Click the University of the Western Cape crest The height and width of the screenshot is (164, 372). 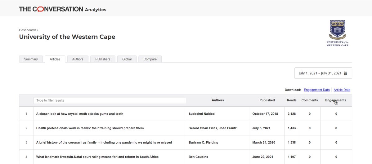point(337,33)
